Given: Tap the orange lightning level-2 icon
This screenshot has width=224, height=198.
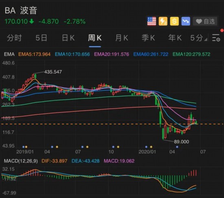Looking at the screenshot, I should pos(163,21).
